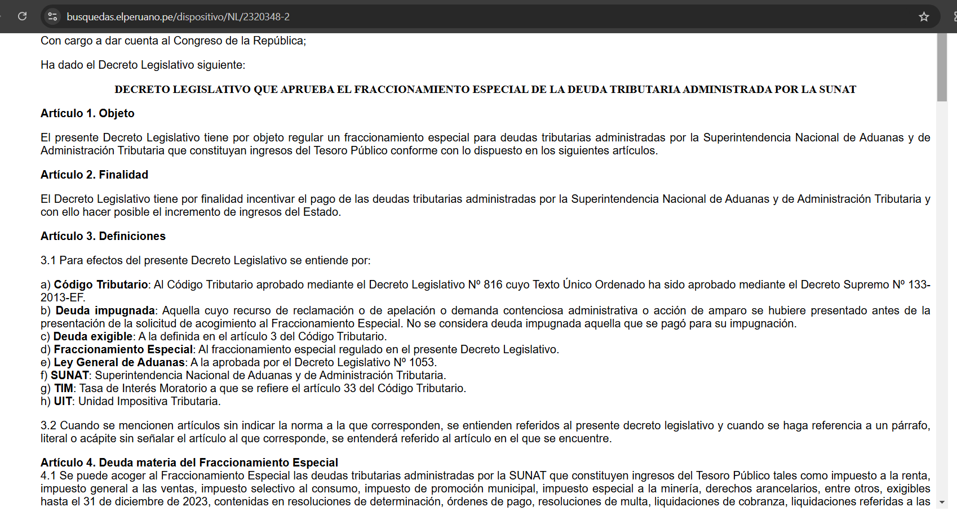957x520 pixels.
Task: Click the 'Artículo 3. Definiciones' heading
Action: (x=103, y=236)
